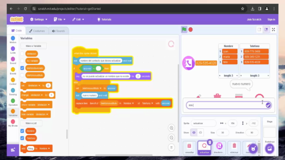Open dropdown in hide variable block

(x=42, y=114)
